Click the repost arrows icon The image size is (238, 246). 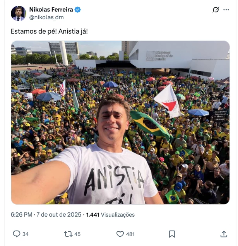68,234
